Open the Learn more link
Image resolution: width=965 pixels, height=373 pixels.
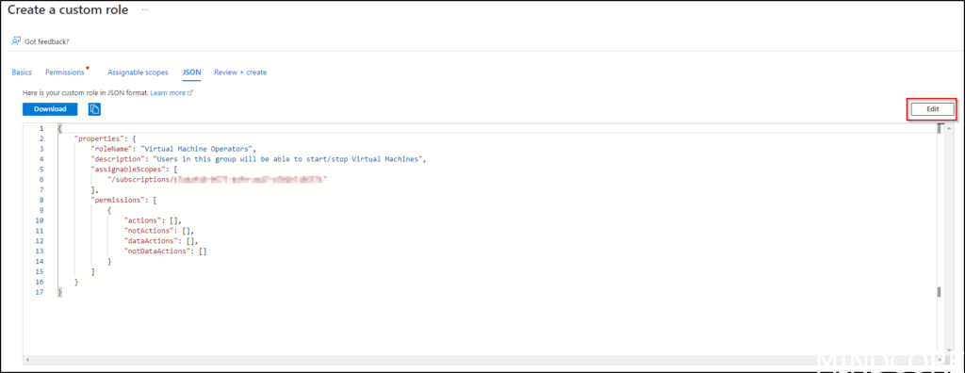click(x=172, y=92)
